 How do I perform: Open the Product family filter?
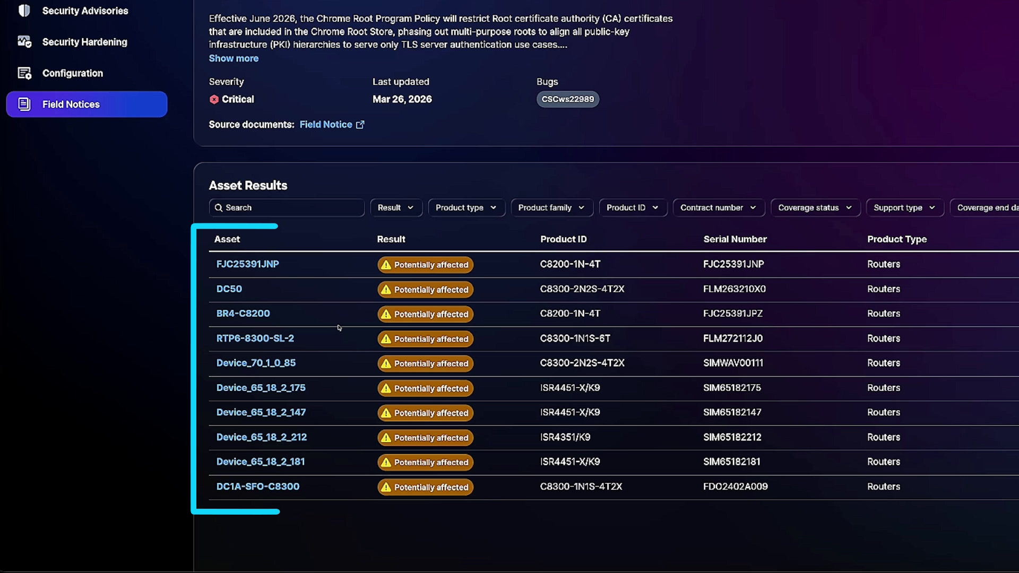[552, 208]
